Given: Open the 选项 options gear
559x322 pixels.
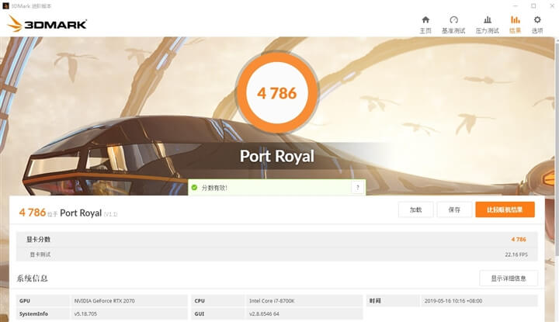Looking at the screenshot, I should (537, 24).
